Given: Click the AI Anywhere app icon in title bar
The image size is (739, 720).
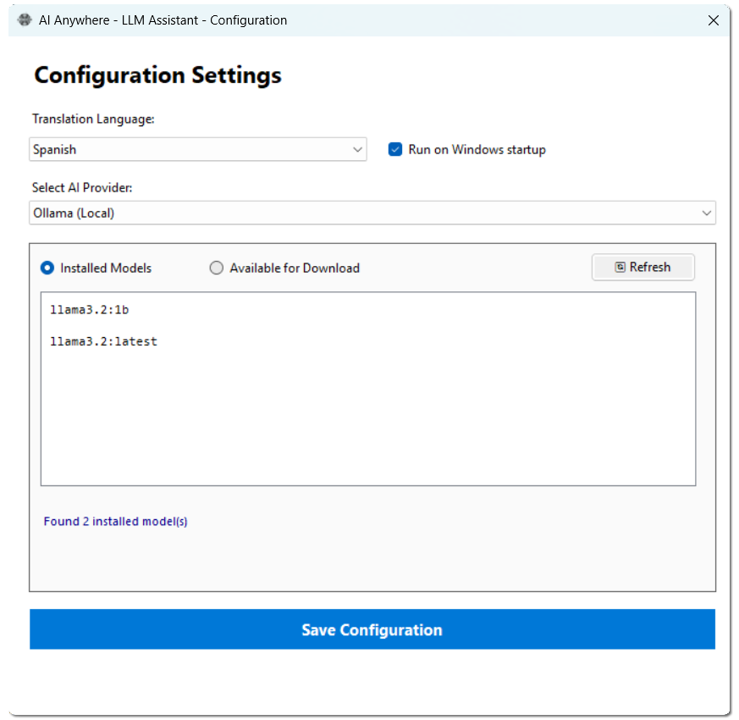Looking at the screenshot, I should pyautogui.click(x=25, y=19).
